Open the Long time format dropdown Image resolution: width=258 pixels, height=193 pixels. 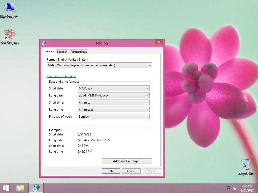point(114,110)
